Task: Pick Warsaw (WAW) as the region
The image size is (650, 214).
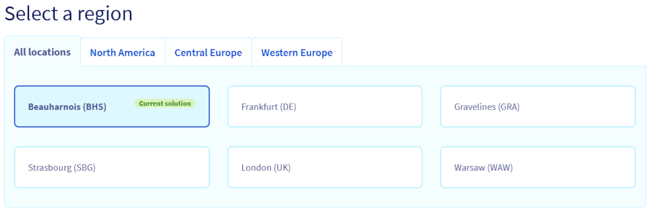Action: coord(538,167)
